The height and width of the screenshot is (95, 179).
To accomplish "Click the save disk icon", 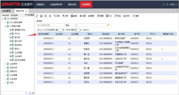I will [41, 16].
